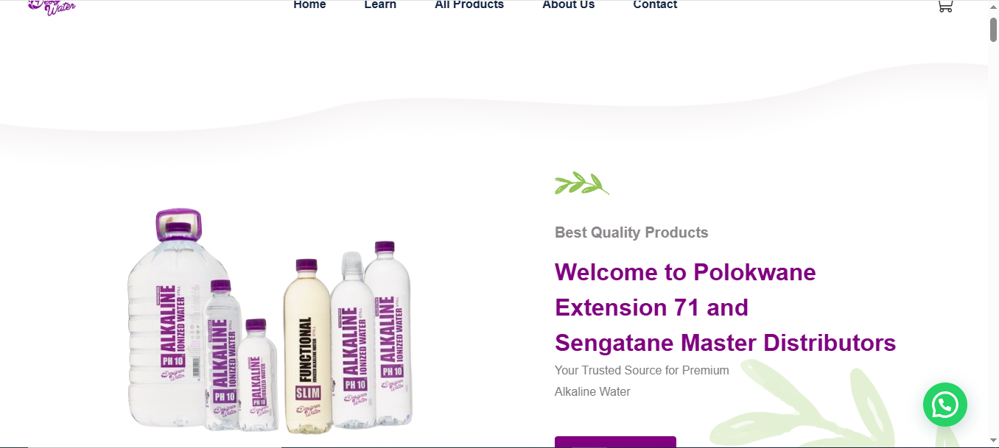
Task: Open the Contact page
Action: tap(655, 5)
